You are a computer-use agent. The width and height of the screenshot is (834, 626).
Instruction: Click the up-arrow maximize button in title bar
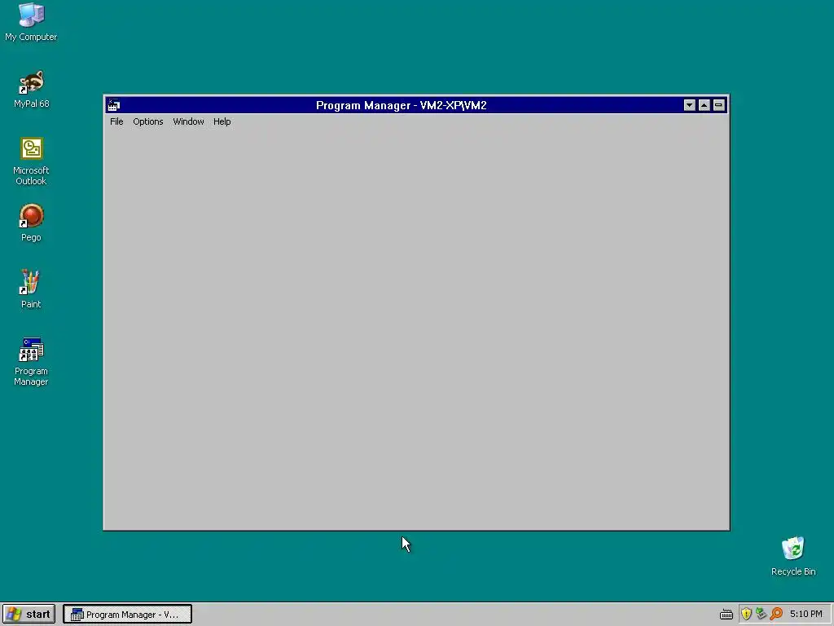[705, 105]
